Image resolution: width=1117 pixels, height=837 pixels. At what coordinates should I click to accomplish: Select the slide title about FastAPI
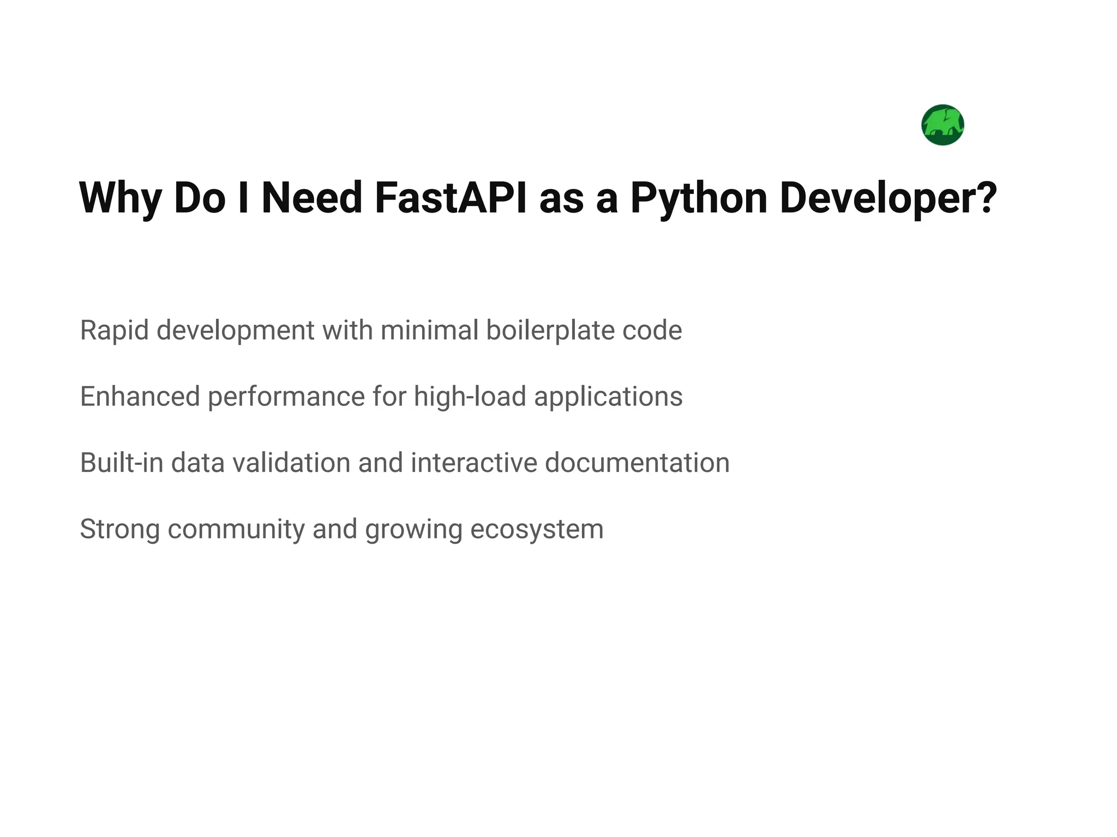pyautogui.click(x=538, y=198)
